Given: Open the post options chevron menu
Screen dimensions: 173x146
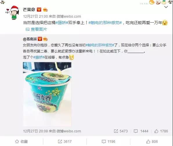Looking at the screenshot, I should (x=166, y=7).
